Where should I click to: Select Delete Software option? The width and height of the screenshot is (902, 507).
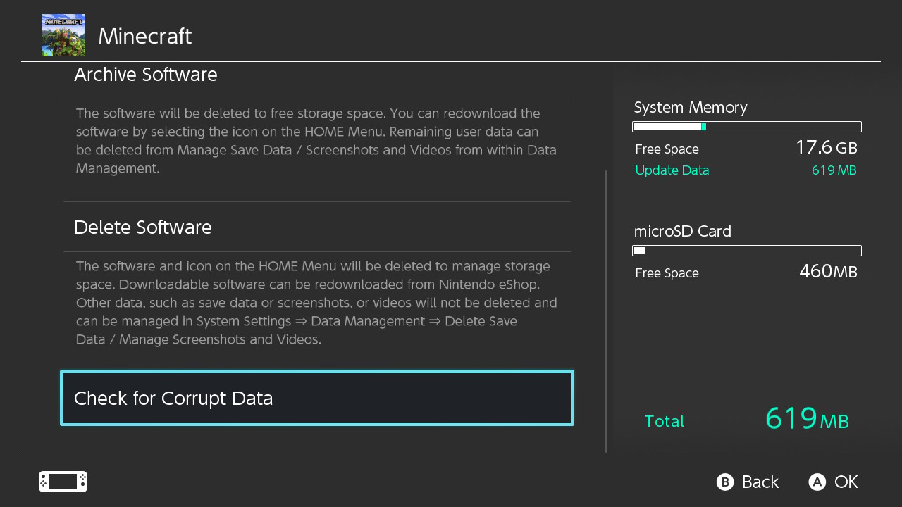tap(143, 227)
